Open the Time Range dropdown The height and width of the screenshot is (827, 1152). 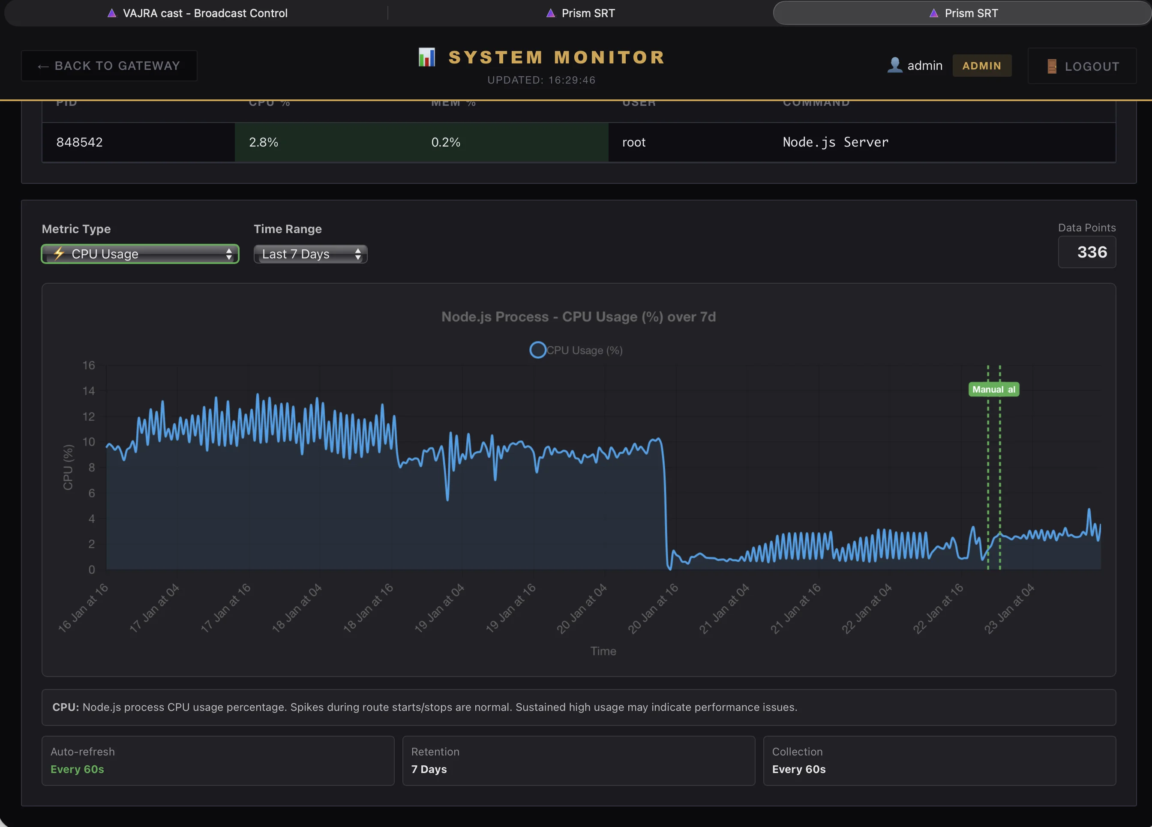(310, 254)
